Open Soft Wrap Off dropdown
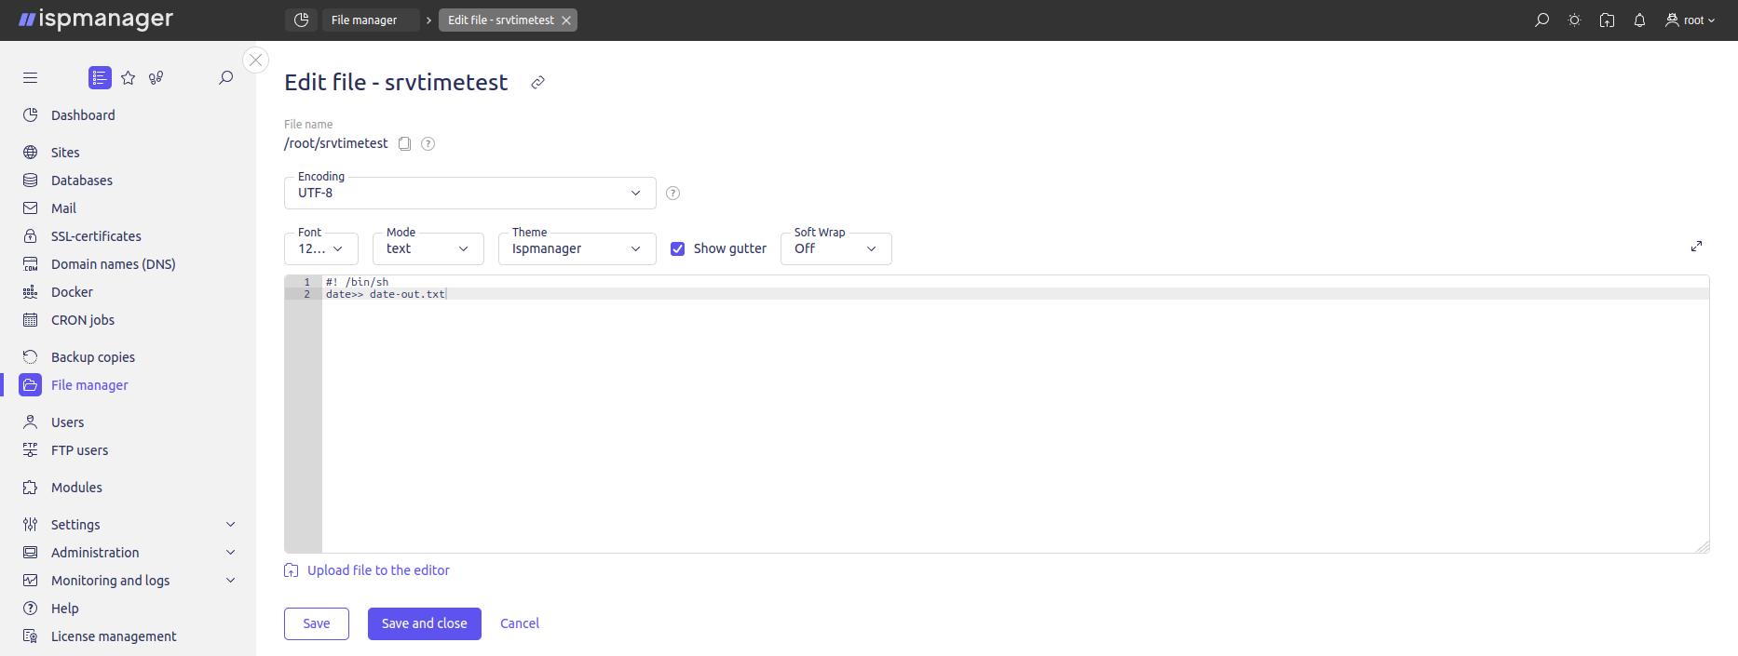Viewport: 1738px width, 656px height. click(x=836, y=248)
